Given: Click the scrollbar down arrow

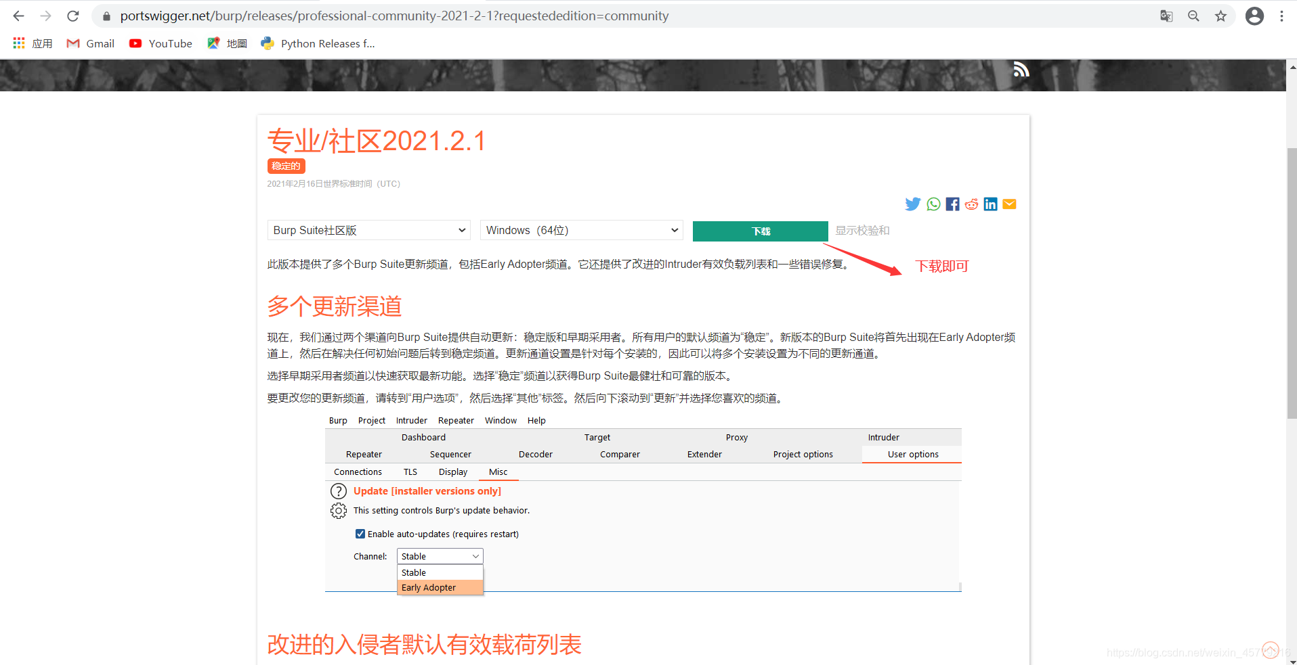Looking at the screenshot, I should pyautogui.click(x=1292, y=661).
